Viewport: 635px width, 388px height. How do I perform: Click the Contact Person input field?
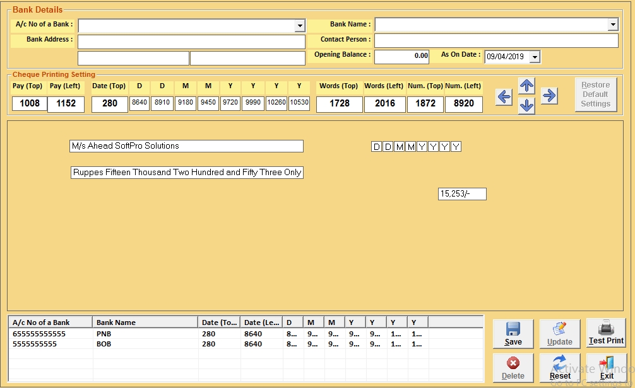click(496, 41)
